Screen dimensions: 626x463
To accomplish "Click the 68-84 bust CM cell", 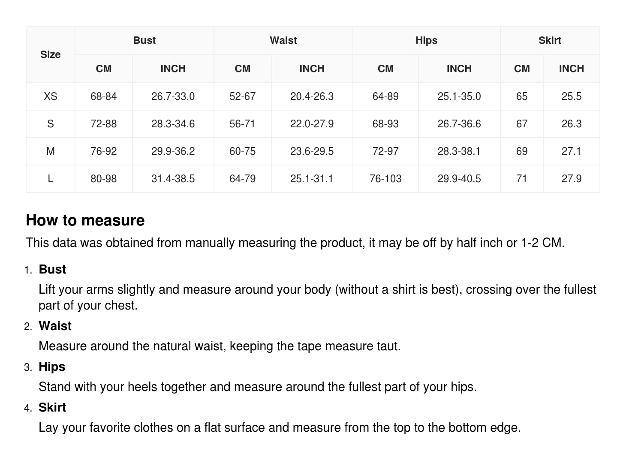I will pos(103,96).
